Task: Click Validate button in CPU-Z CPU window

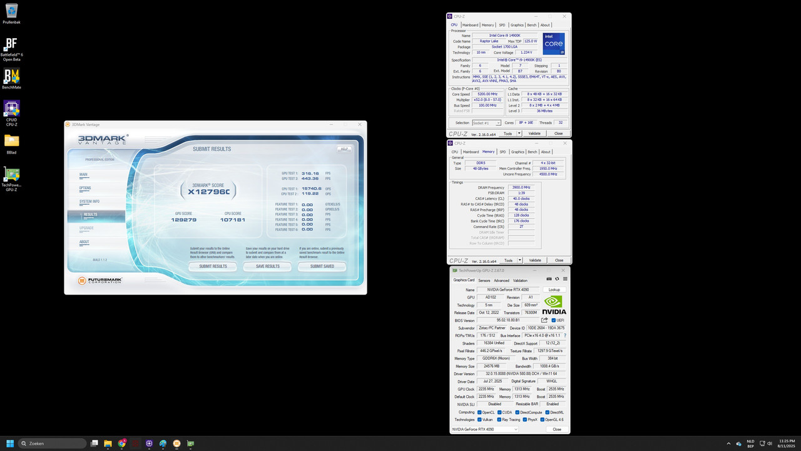Action: (x=534, y=133)
